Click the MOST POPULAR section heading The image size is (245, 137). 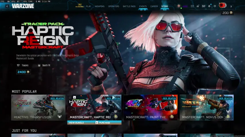click(24, 92)
